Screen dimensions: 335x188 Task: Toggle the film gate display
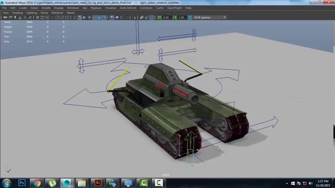coord(42,17)
